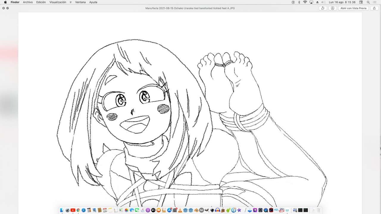This screenshot has height=214, width=381.
Task: Open Calendar icon in the Dock
Action: coord(105,210)
